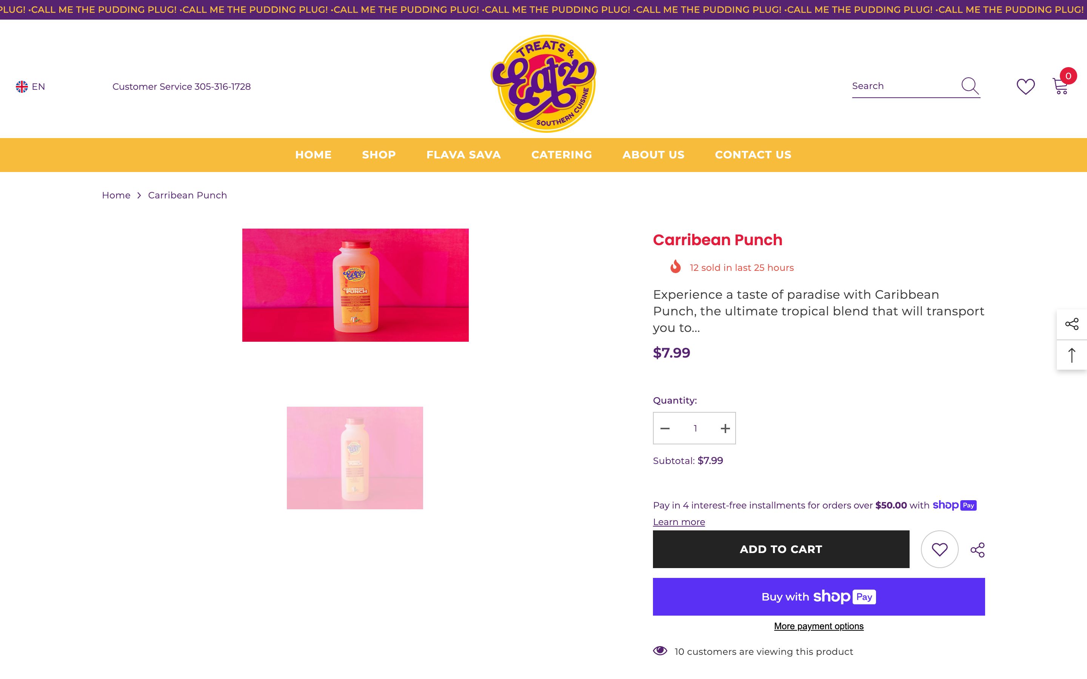Open the shopping cart icon

tap(1061, 88)
